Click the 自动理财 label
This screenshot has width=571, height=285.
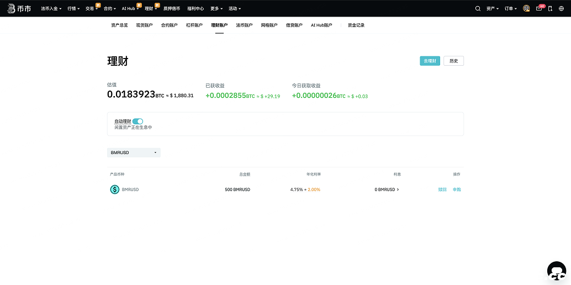click(x=123, y=122)
